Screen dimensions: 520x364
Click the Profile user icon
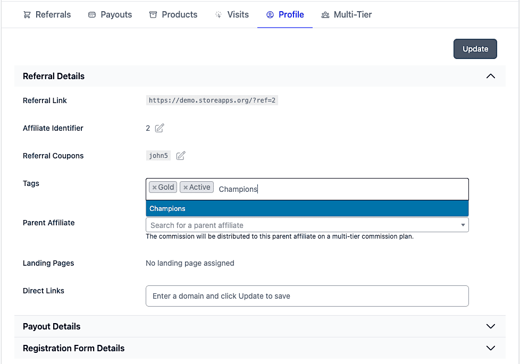(270, 14)
